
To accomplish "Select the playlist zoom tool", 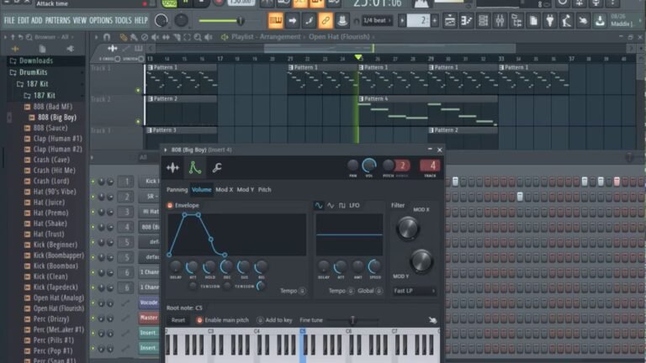I will [x=198, y=38].
